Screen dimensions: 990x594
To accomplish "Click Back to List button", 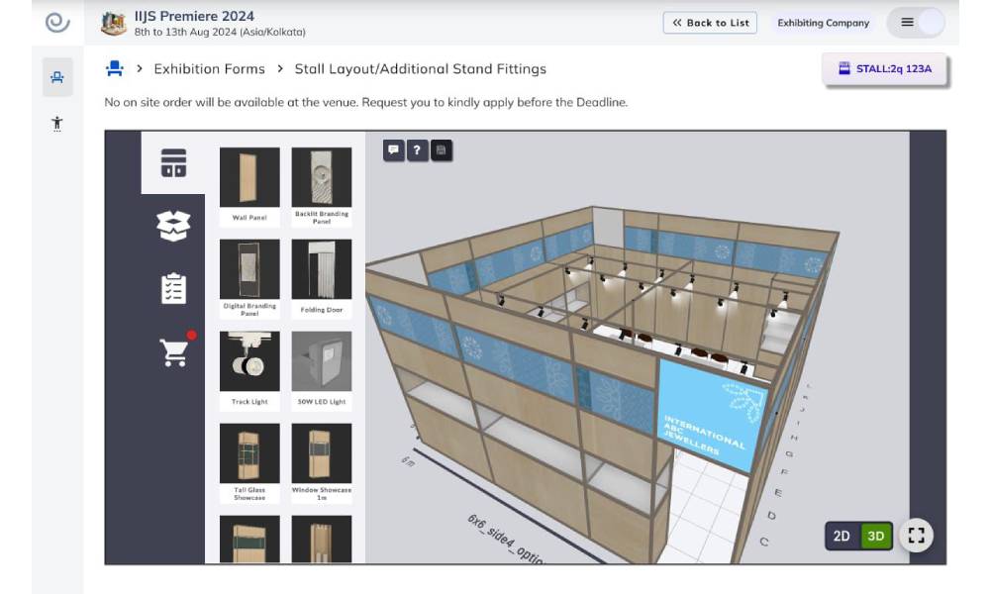I will [710, 23].
